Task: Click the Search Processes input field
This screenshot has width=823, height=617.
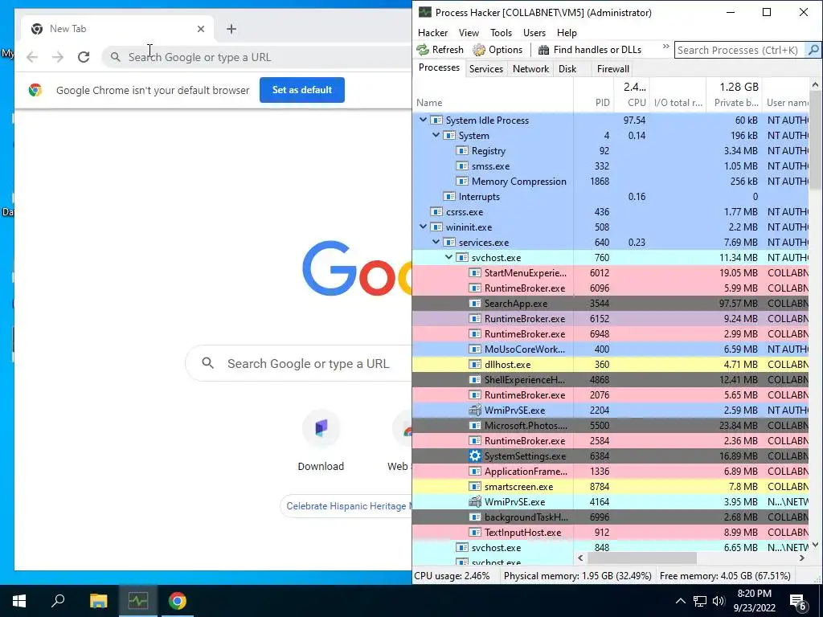Action: click(740, 50)
